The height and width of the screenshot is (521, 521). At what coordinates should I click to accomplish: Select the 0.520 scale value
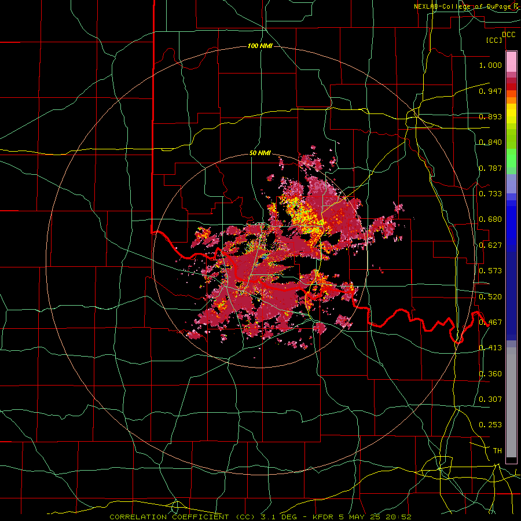(x=490, y=297)
